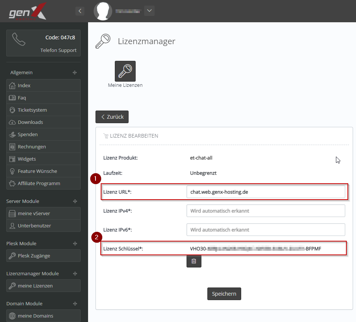Open the user account dropdown
Image resolution: width=356 pixels, height=322 pixels.
[149, 11]
